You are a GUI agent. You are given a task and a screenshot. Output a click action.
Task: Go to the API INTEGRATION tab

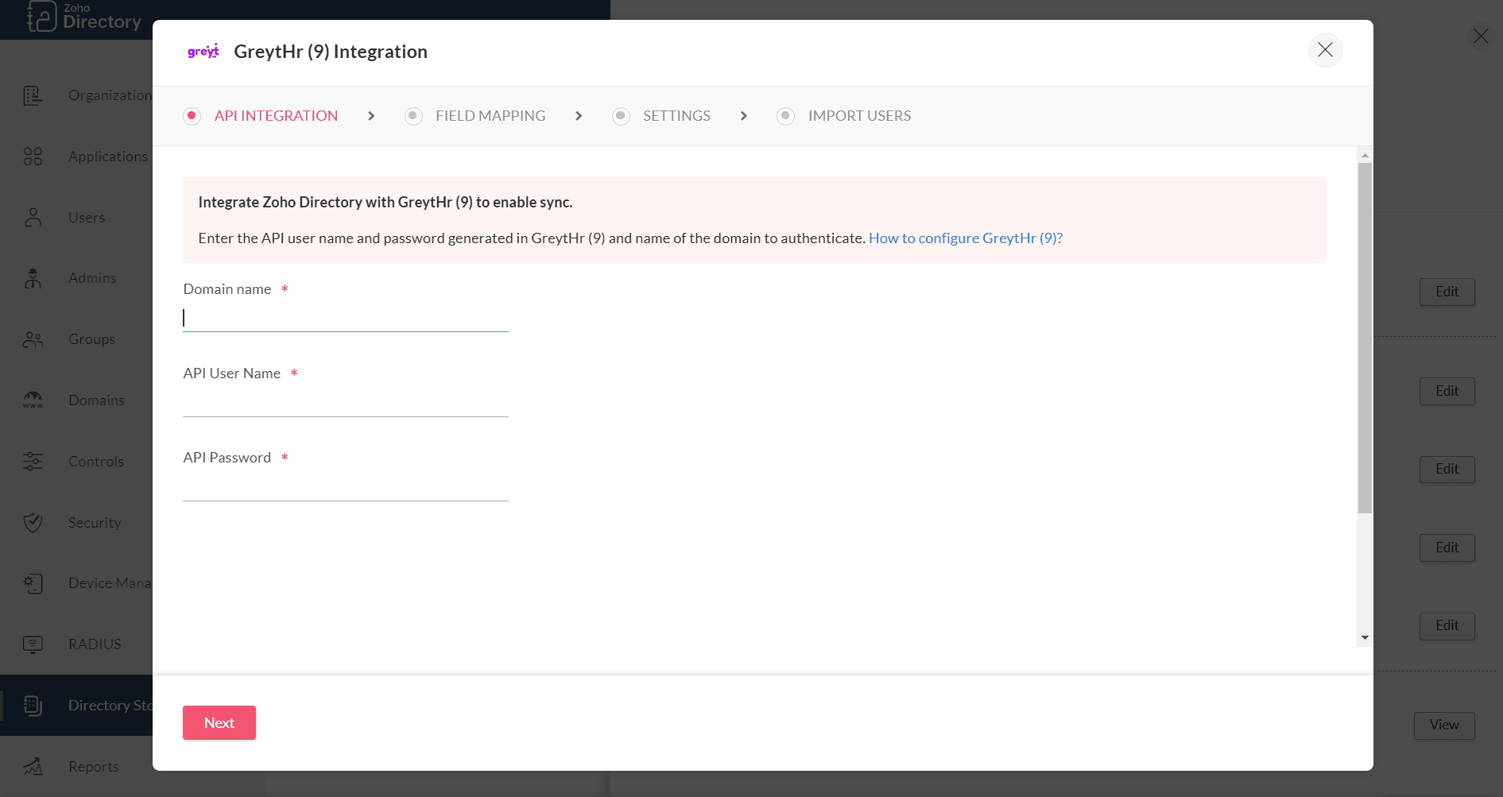click(x=276, y=116)
